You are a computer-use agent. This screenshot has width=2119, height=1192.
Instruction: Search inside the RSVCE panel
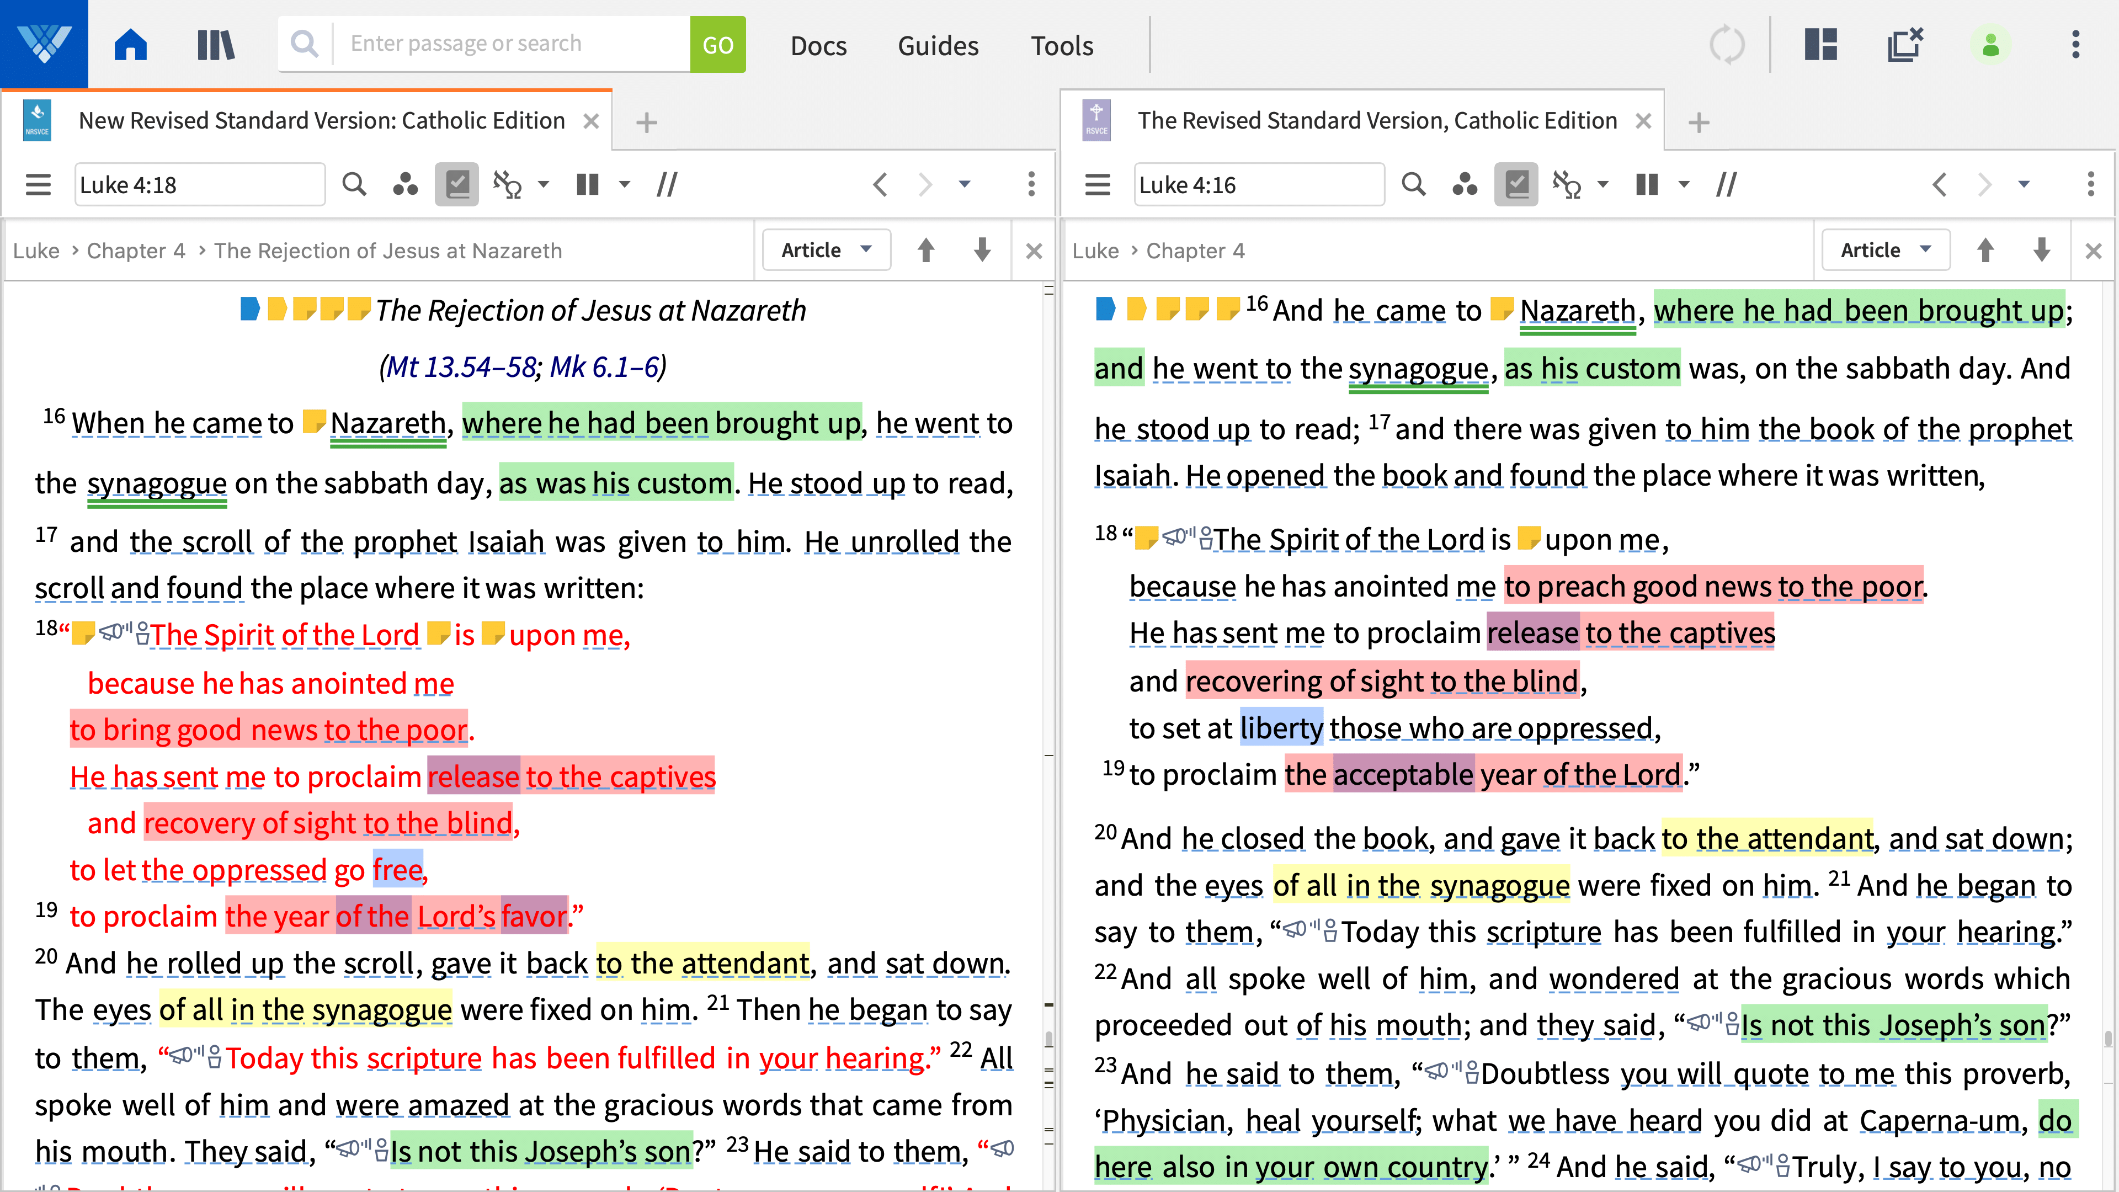(1414, 184)
